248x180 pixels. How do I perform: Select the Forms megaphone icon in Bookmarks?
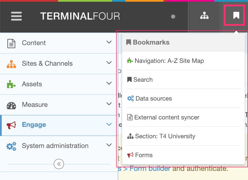(131, 155)
